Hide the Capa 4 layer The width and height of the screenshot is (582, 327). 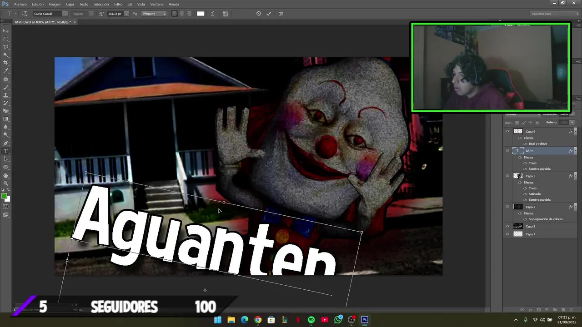point(507,131)
